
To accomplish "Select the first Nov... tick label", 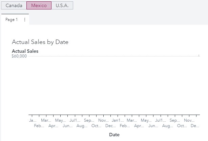I will pos(103,120).
